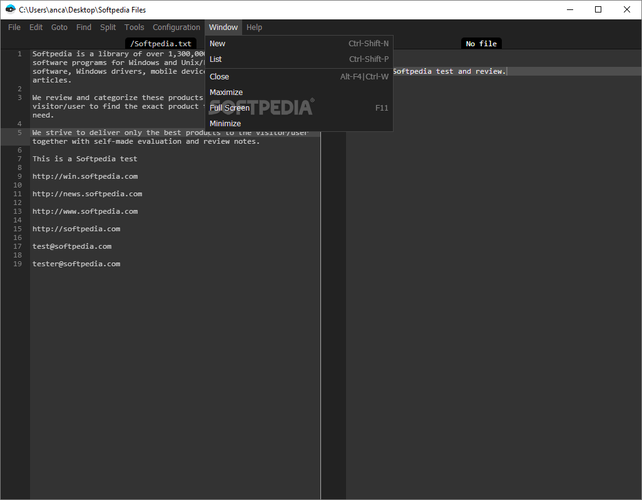The height and width of the screenshot is (500, 642).
Task: Open the Configuration menu
Action: point(176,27)
